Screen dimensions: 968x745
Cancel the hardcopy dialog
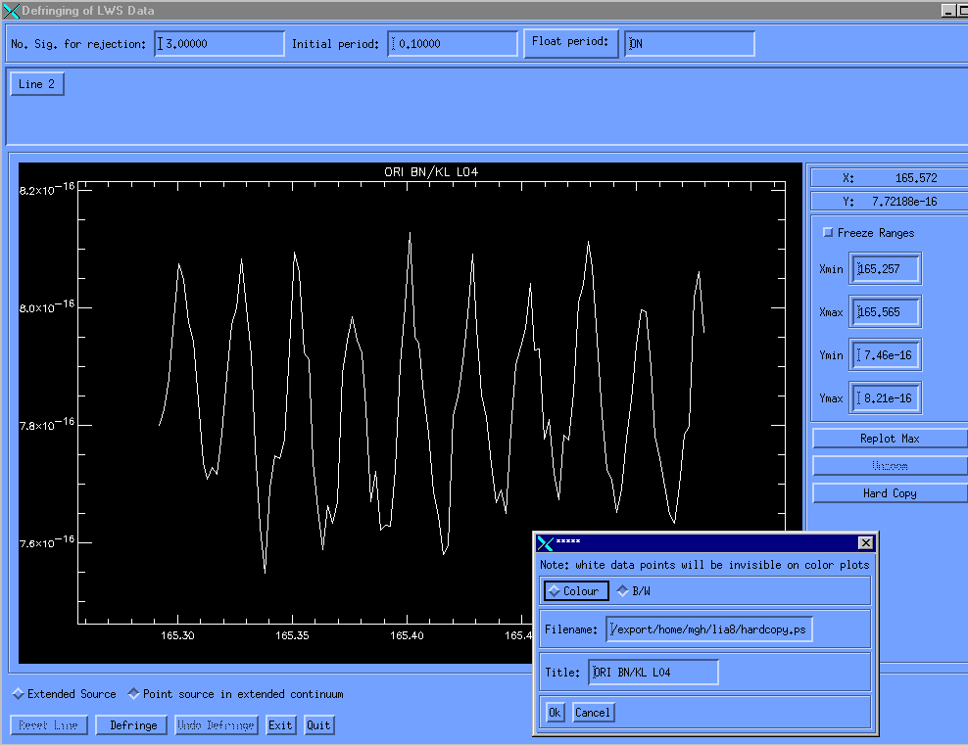pyautogui.click(x=592, y=713)
